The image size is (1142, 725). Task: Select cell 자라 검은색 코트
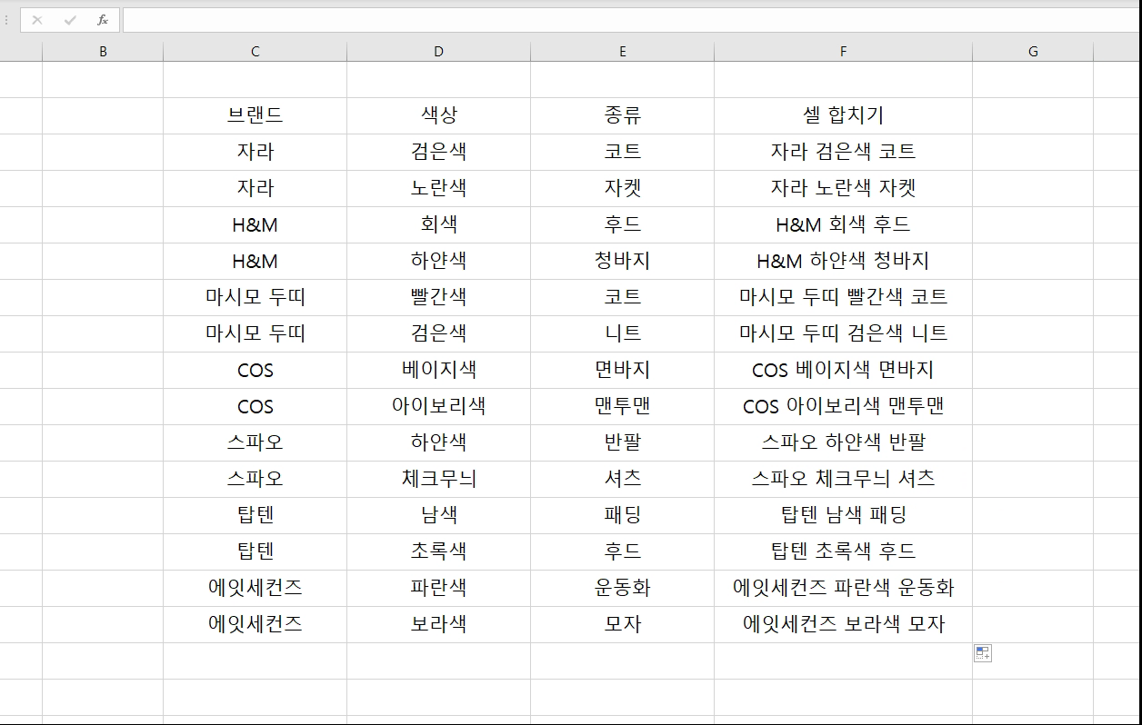point(843,152)
